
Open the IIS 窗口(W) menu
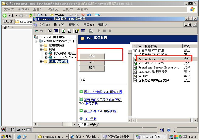click(x=88, y=25)
